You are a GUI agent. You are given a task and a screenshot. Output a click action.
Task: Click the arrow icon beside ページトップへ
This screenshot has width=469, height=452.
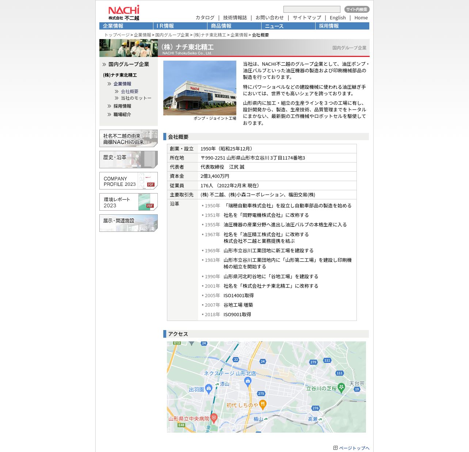point(335,448)
